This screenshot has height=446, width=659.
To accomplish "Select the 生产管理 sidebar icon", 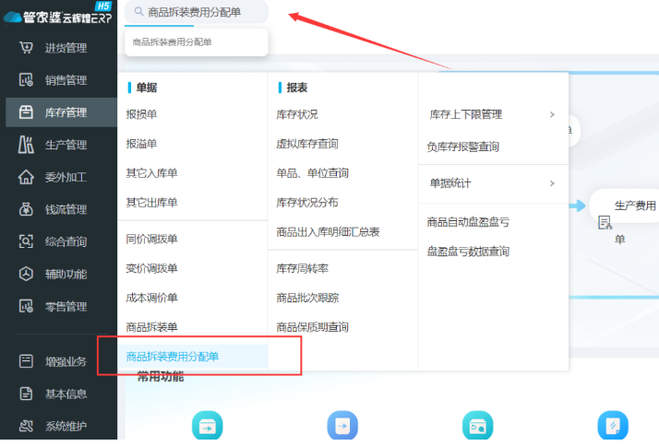I will tap(27, 145).
